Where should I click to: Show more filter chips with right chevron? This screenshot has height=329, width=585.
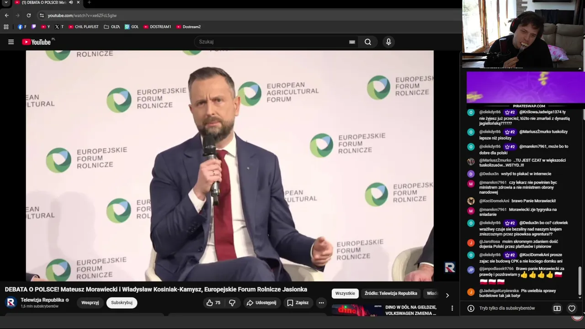pyautogui.click(x=447, y=295)
